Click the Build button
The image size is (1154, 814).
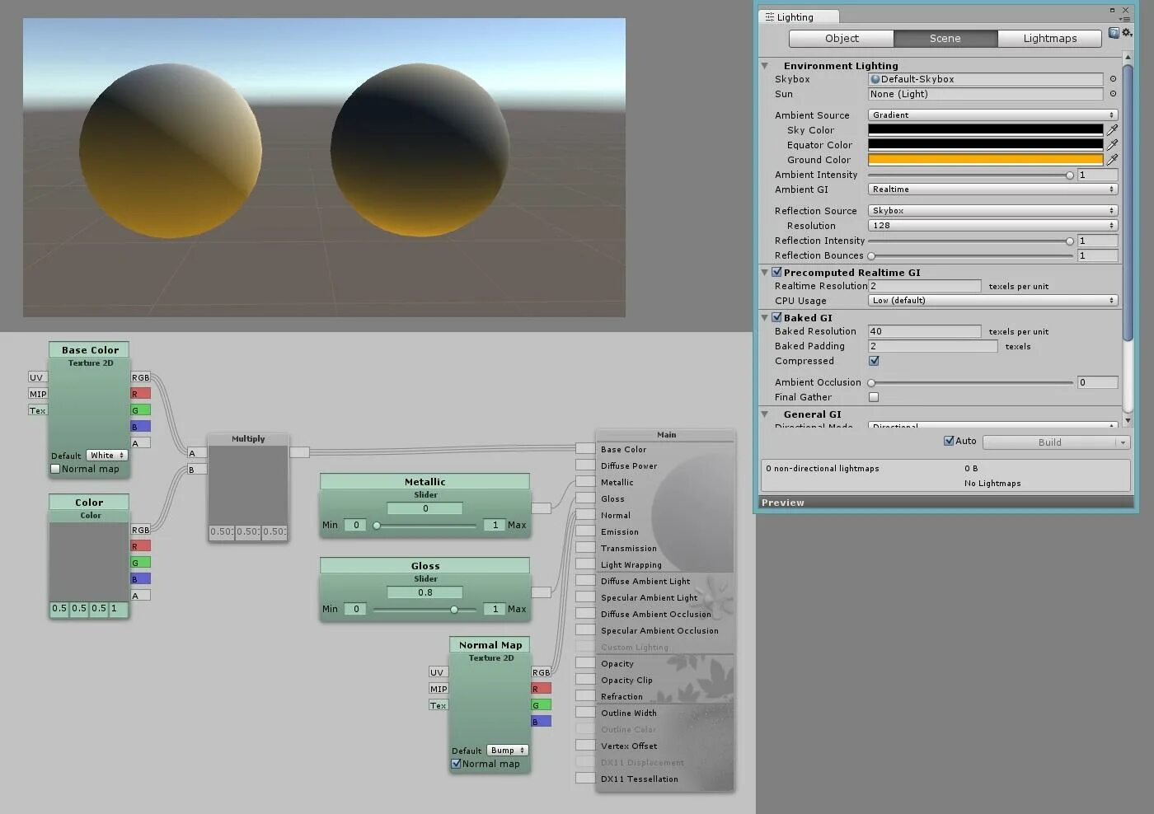(x=1049, y=442)
